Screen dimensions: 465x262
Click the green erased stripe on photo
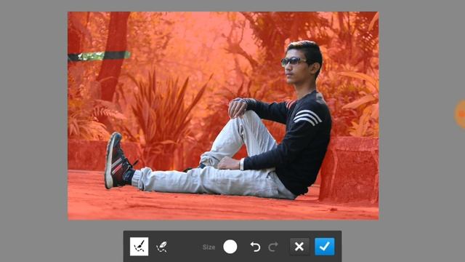coord(100,56)
